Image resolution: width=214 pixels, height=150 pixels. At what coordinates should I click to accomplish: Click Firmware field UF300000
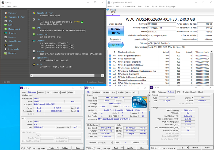pyautogui.click(x=162, y=24)
